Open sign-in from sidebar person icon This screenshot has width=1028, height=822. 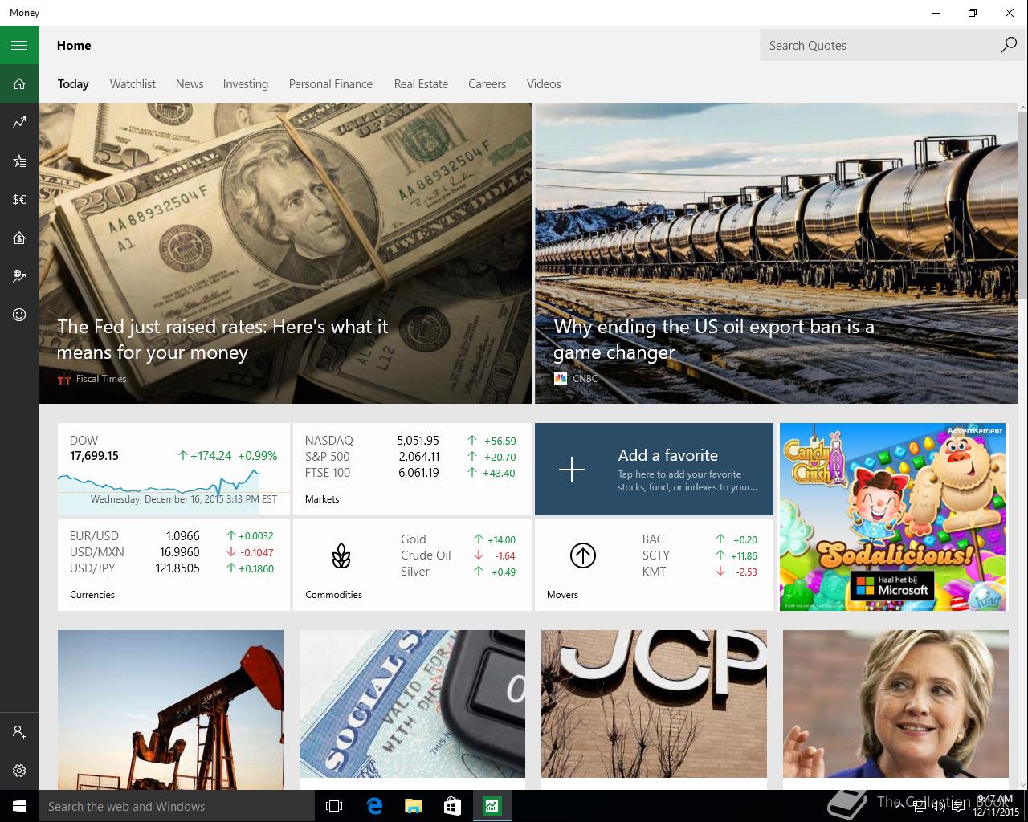(19, 732)
